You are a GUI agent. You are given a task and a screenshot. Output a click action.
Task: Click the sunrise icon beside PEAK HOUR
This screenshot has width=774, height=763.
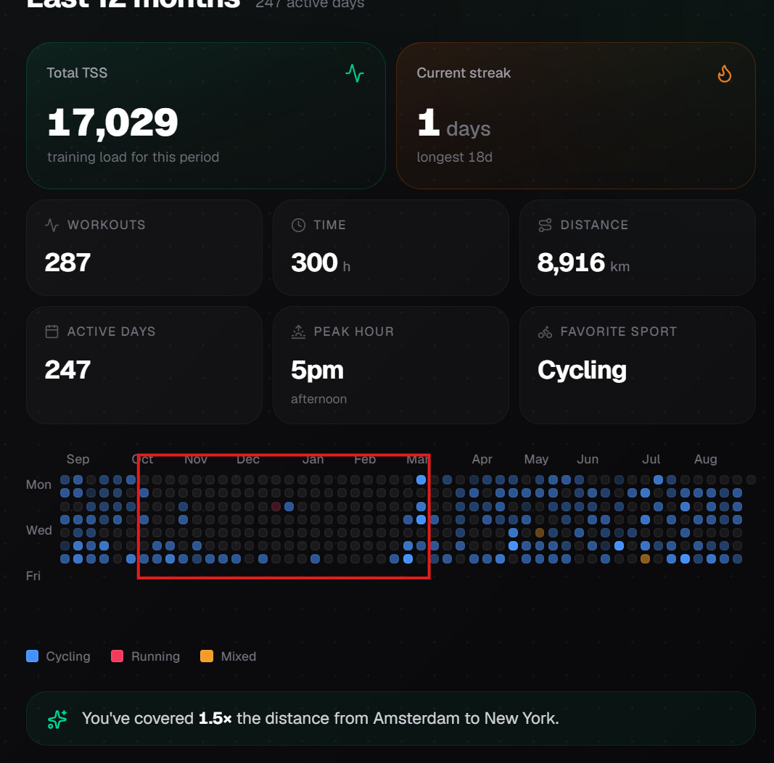point(298,331)
